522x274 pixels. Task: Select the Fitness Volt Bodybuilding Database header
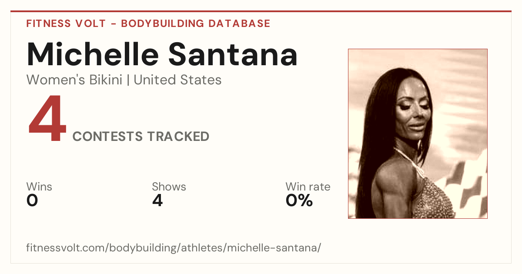point(148,23)
